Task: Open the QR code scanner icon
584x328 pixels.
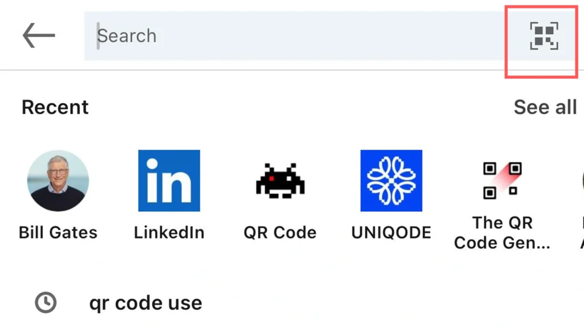Action: pos(544,36)
